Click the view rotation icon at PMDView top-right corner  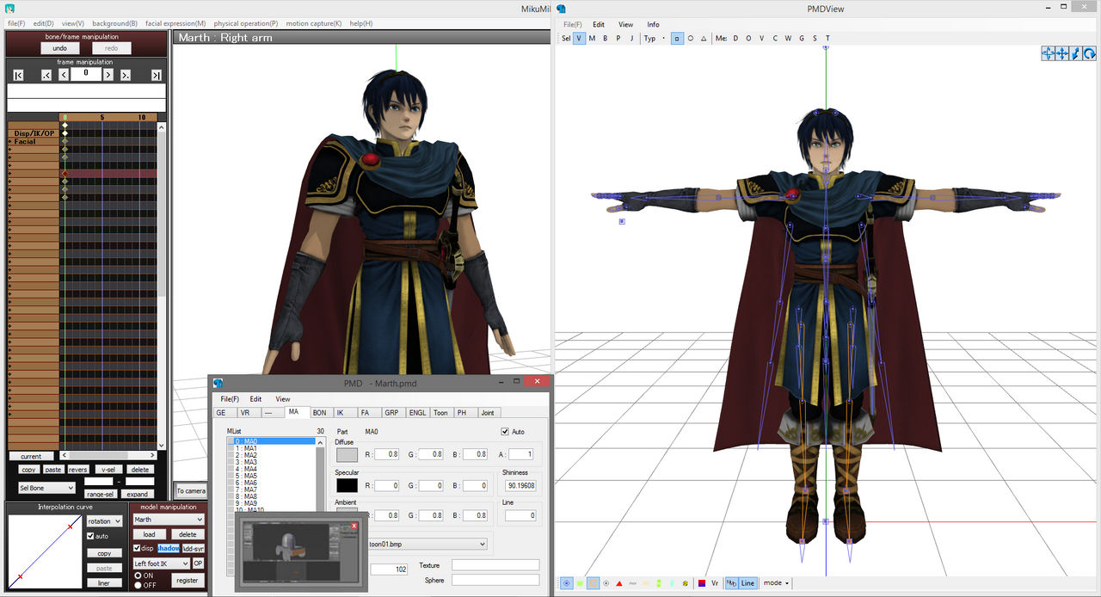tap(1091, 52)
